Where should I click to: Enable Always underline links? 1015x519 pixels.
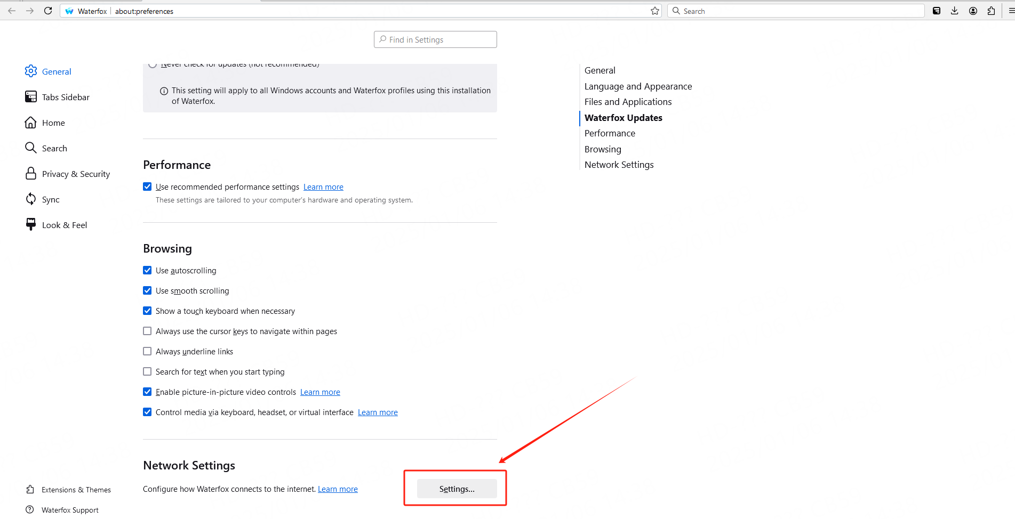147,351
